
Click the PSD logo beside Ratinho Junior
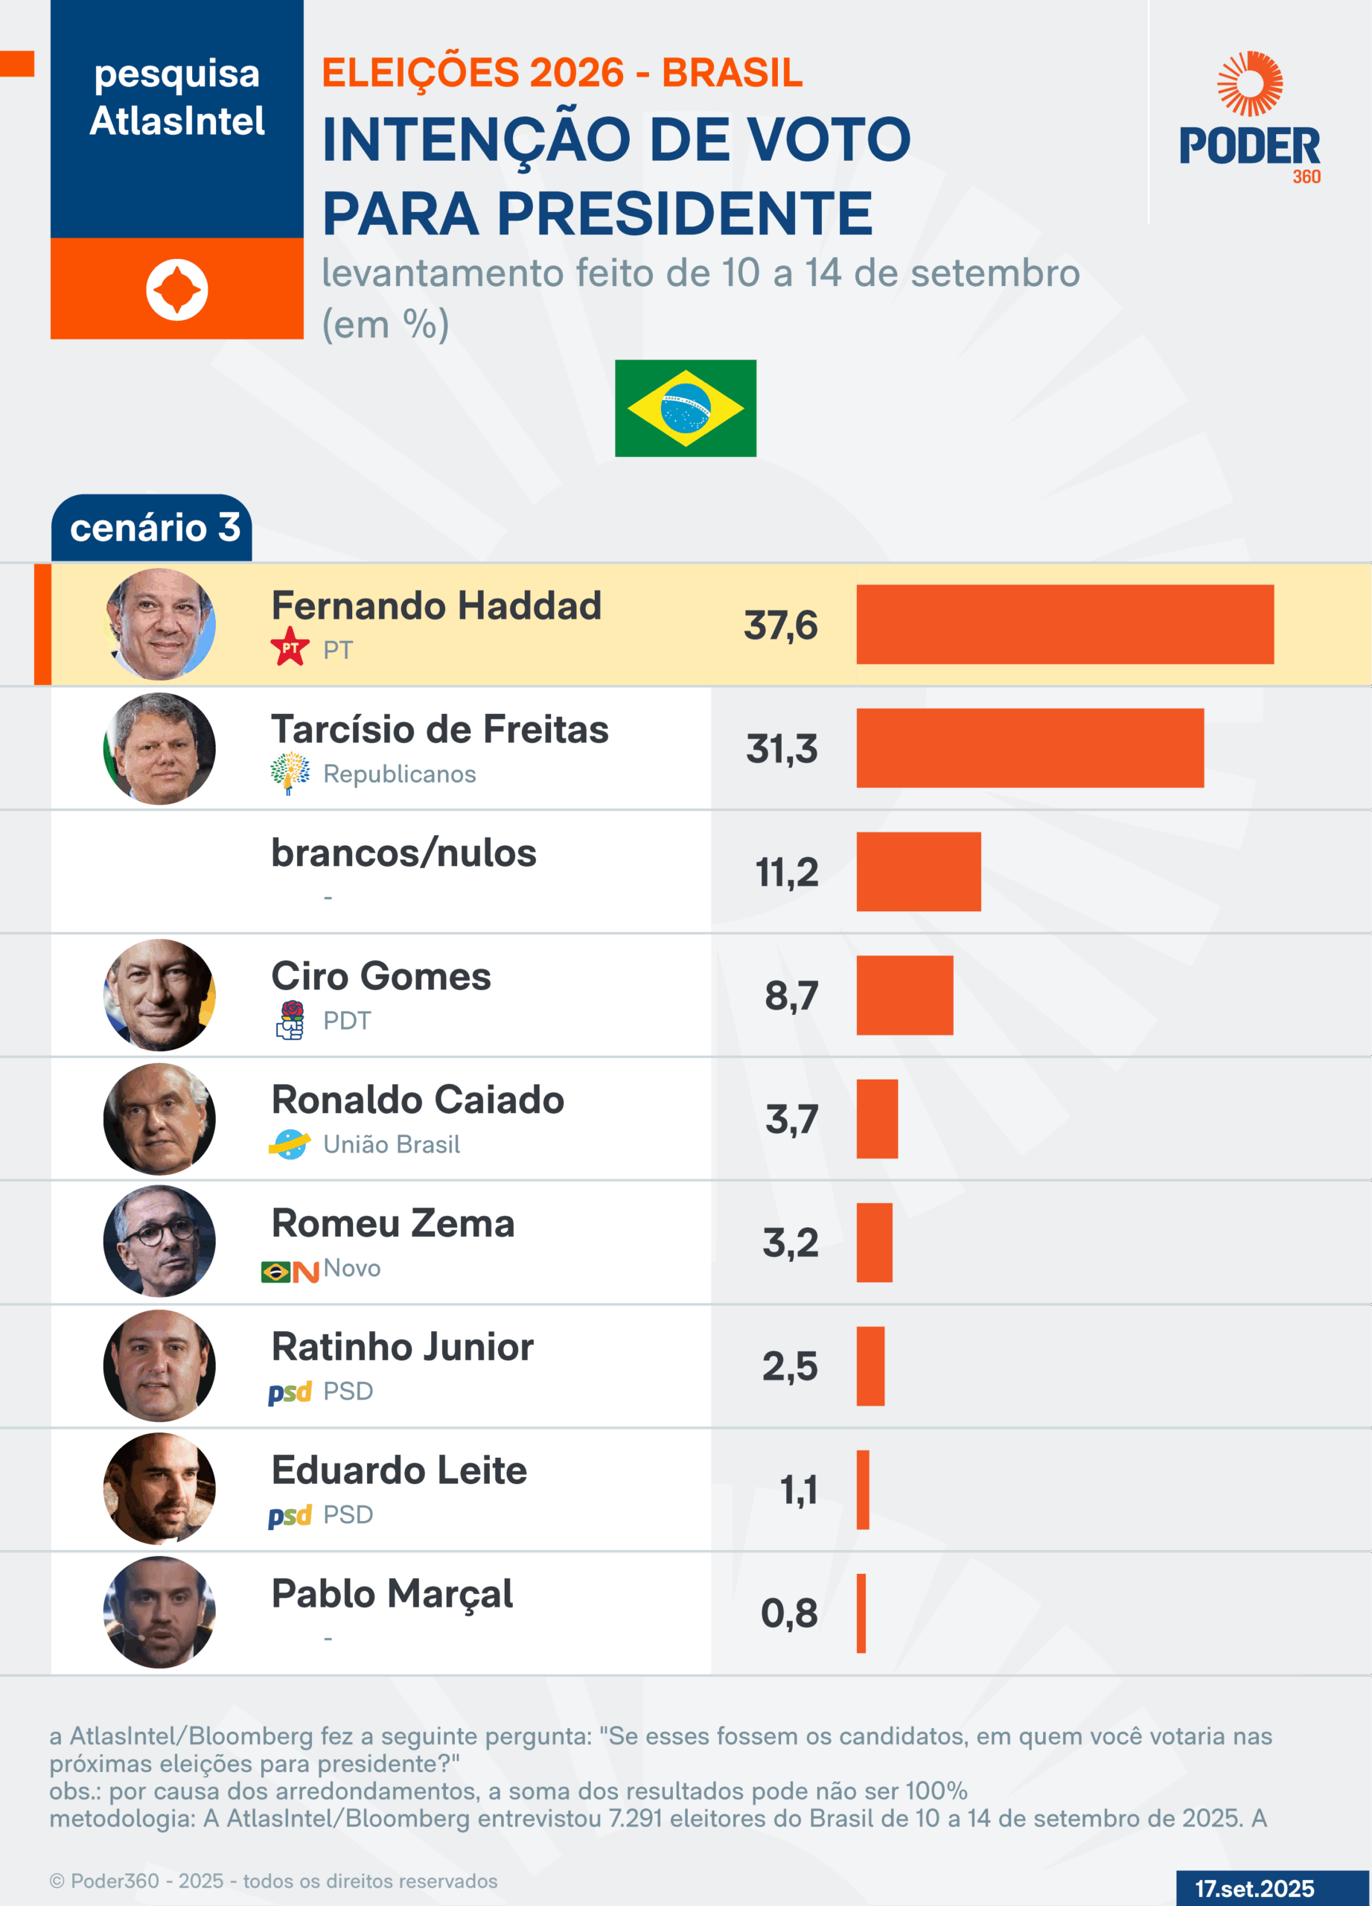pyautogui.click(x=290, y=1392)
